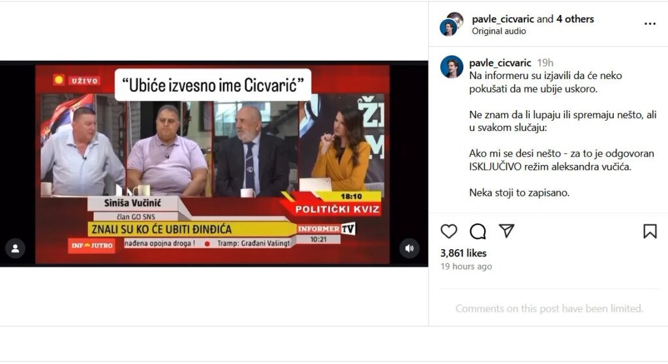Save the post with the bookmark icon
This screenshot has height=364, width=668.
click(x=650, y=232)
